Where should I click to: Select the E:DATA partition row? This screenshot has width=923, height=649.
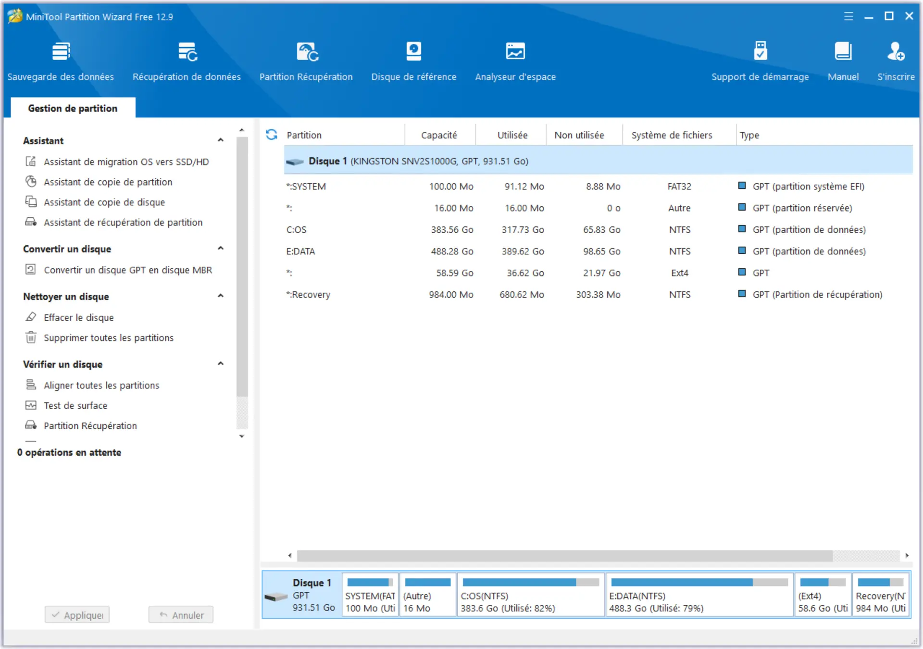pyautogui.click(x=598, y=251)
